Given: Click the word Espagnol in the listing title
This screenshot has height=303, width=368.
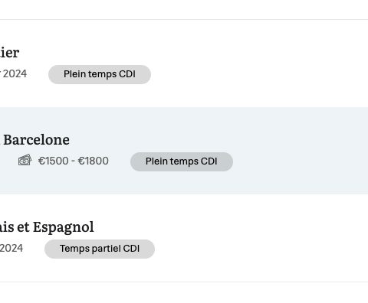Looking at the screenshot, I should [x=64, y=227].
